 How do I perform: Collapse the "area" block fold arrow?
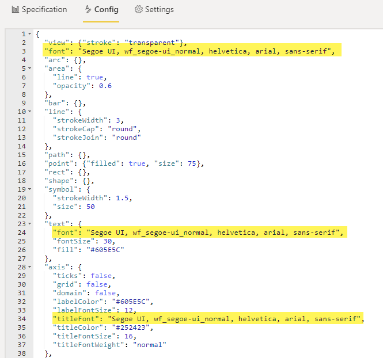[29, 68]
